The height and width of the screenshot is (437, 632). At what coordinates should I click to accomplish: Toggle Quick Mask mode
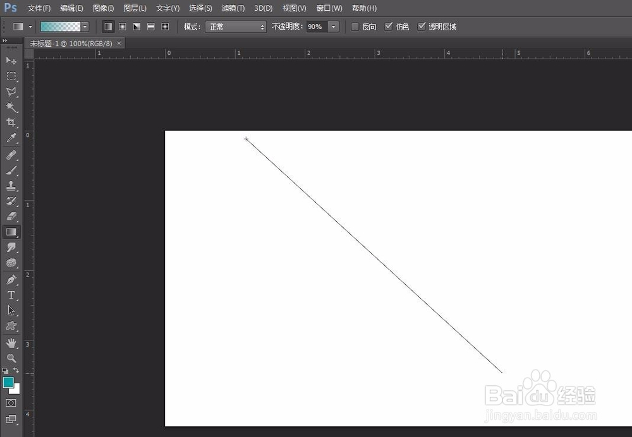pos(11,403)
